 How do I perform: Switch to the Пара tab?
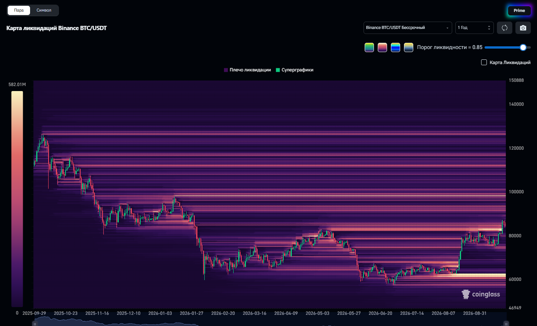click(19, 10)
